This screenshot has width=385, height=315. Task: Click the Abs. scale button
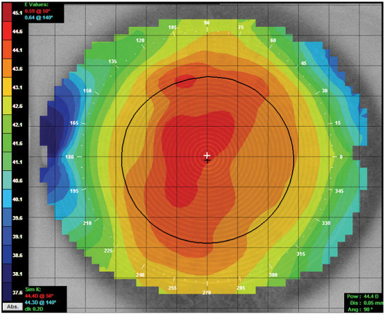pos(12,307)
